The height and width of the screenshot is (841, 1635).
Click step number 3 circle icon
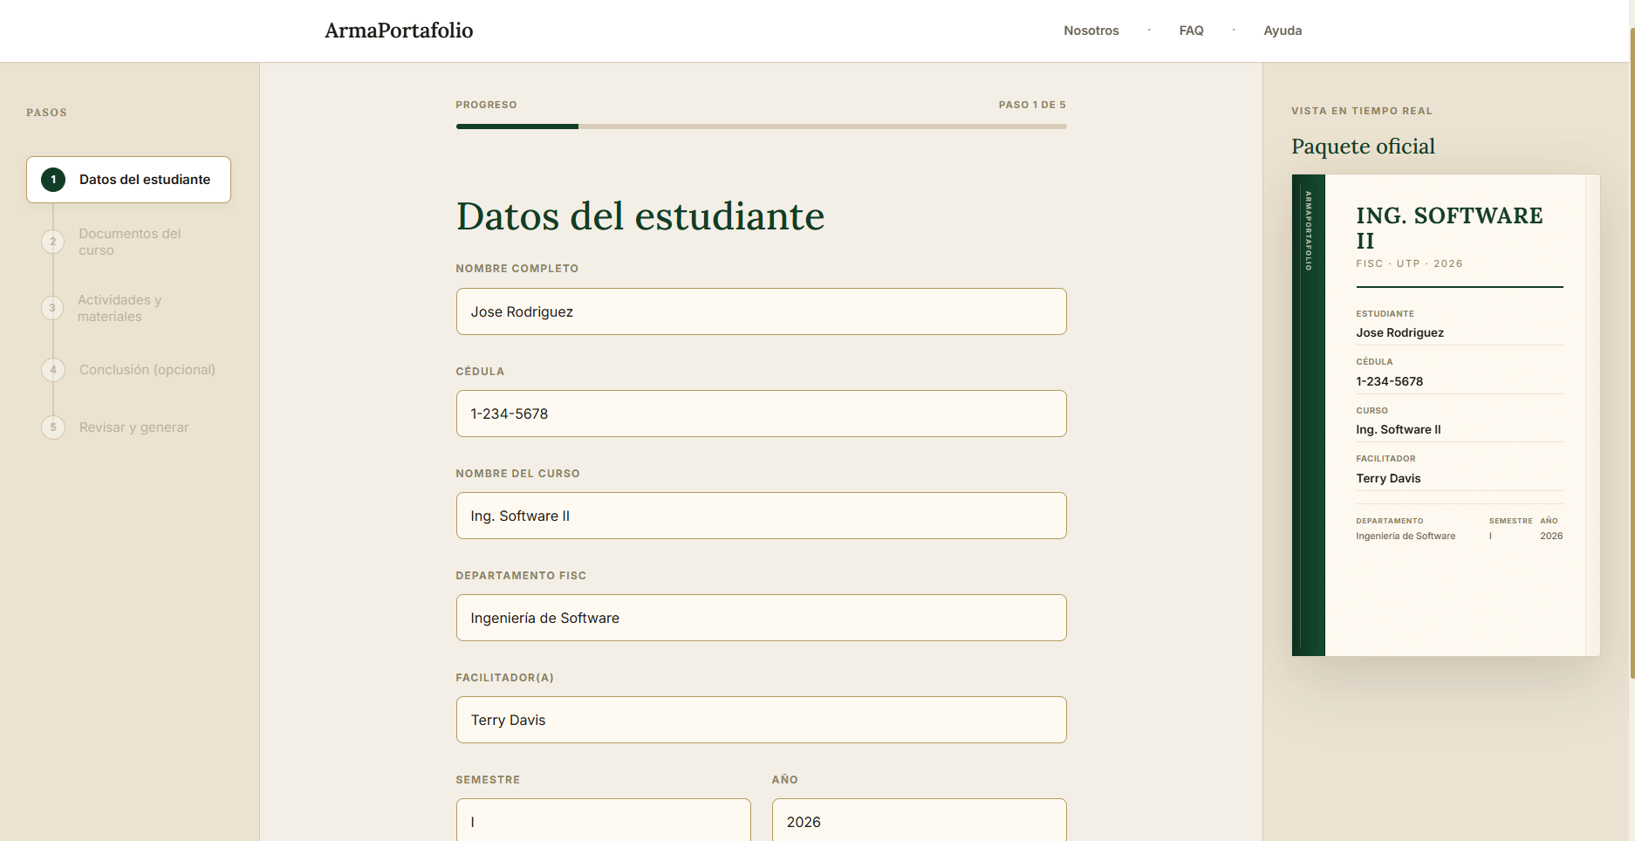tap(52, 308)
